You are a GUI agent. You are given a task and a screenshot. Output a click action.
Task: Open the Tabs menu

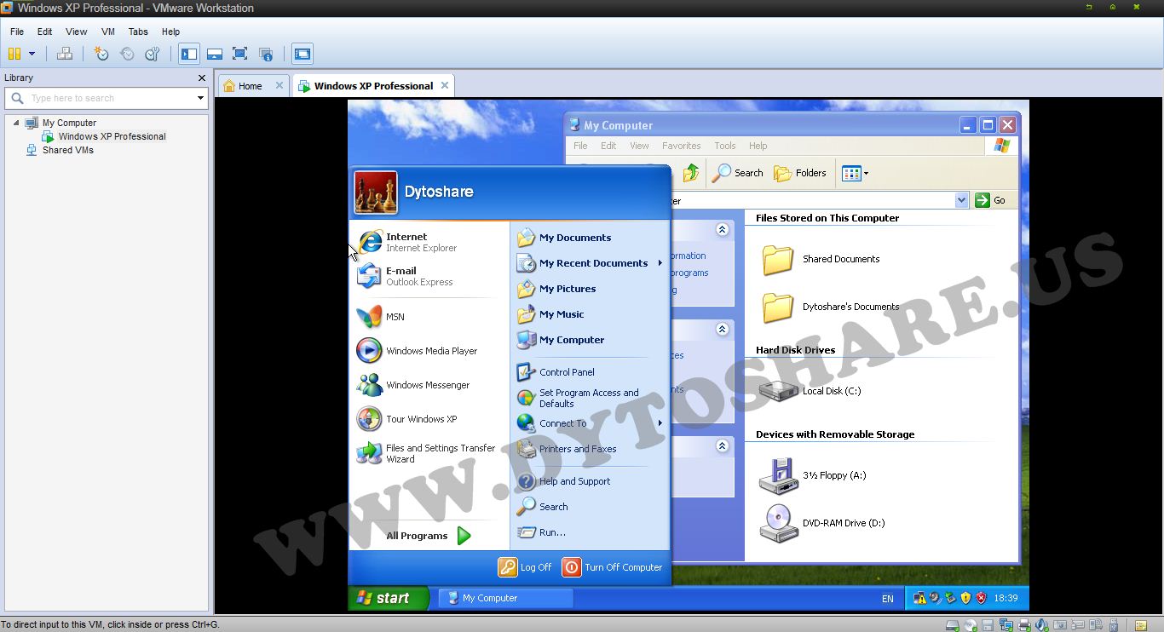[138, 32]
